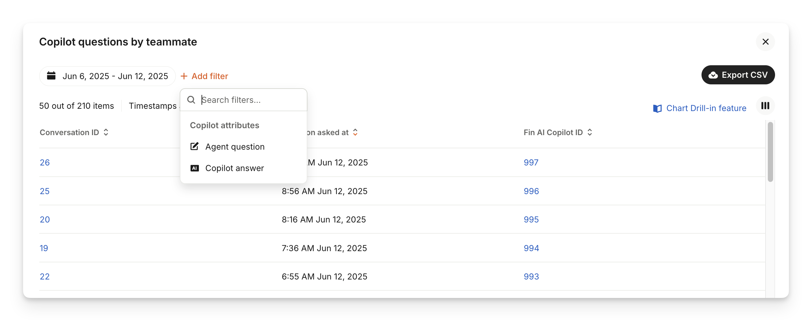Close the Copilot questions dialog
Image resolution: width=812 pixels, height=321 pixels.
tap(765, 42)
